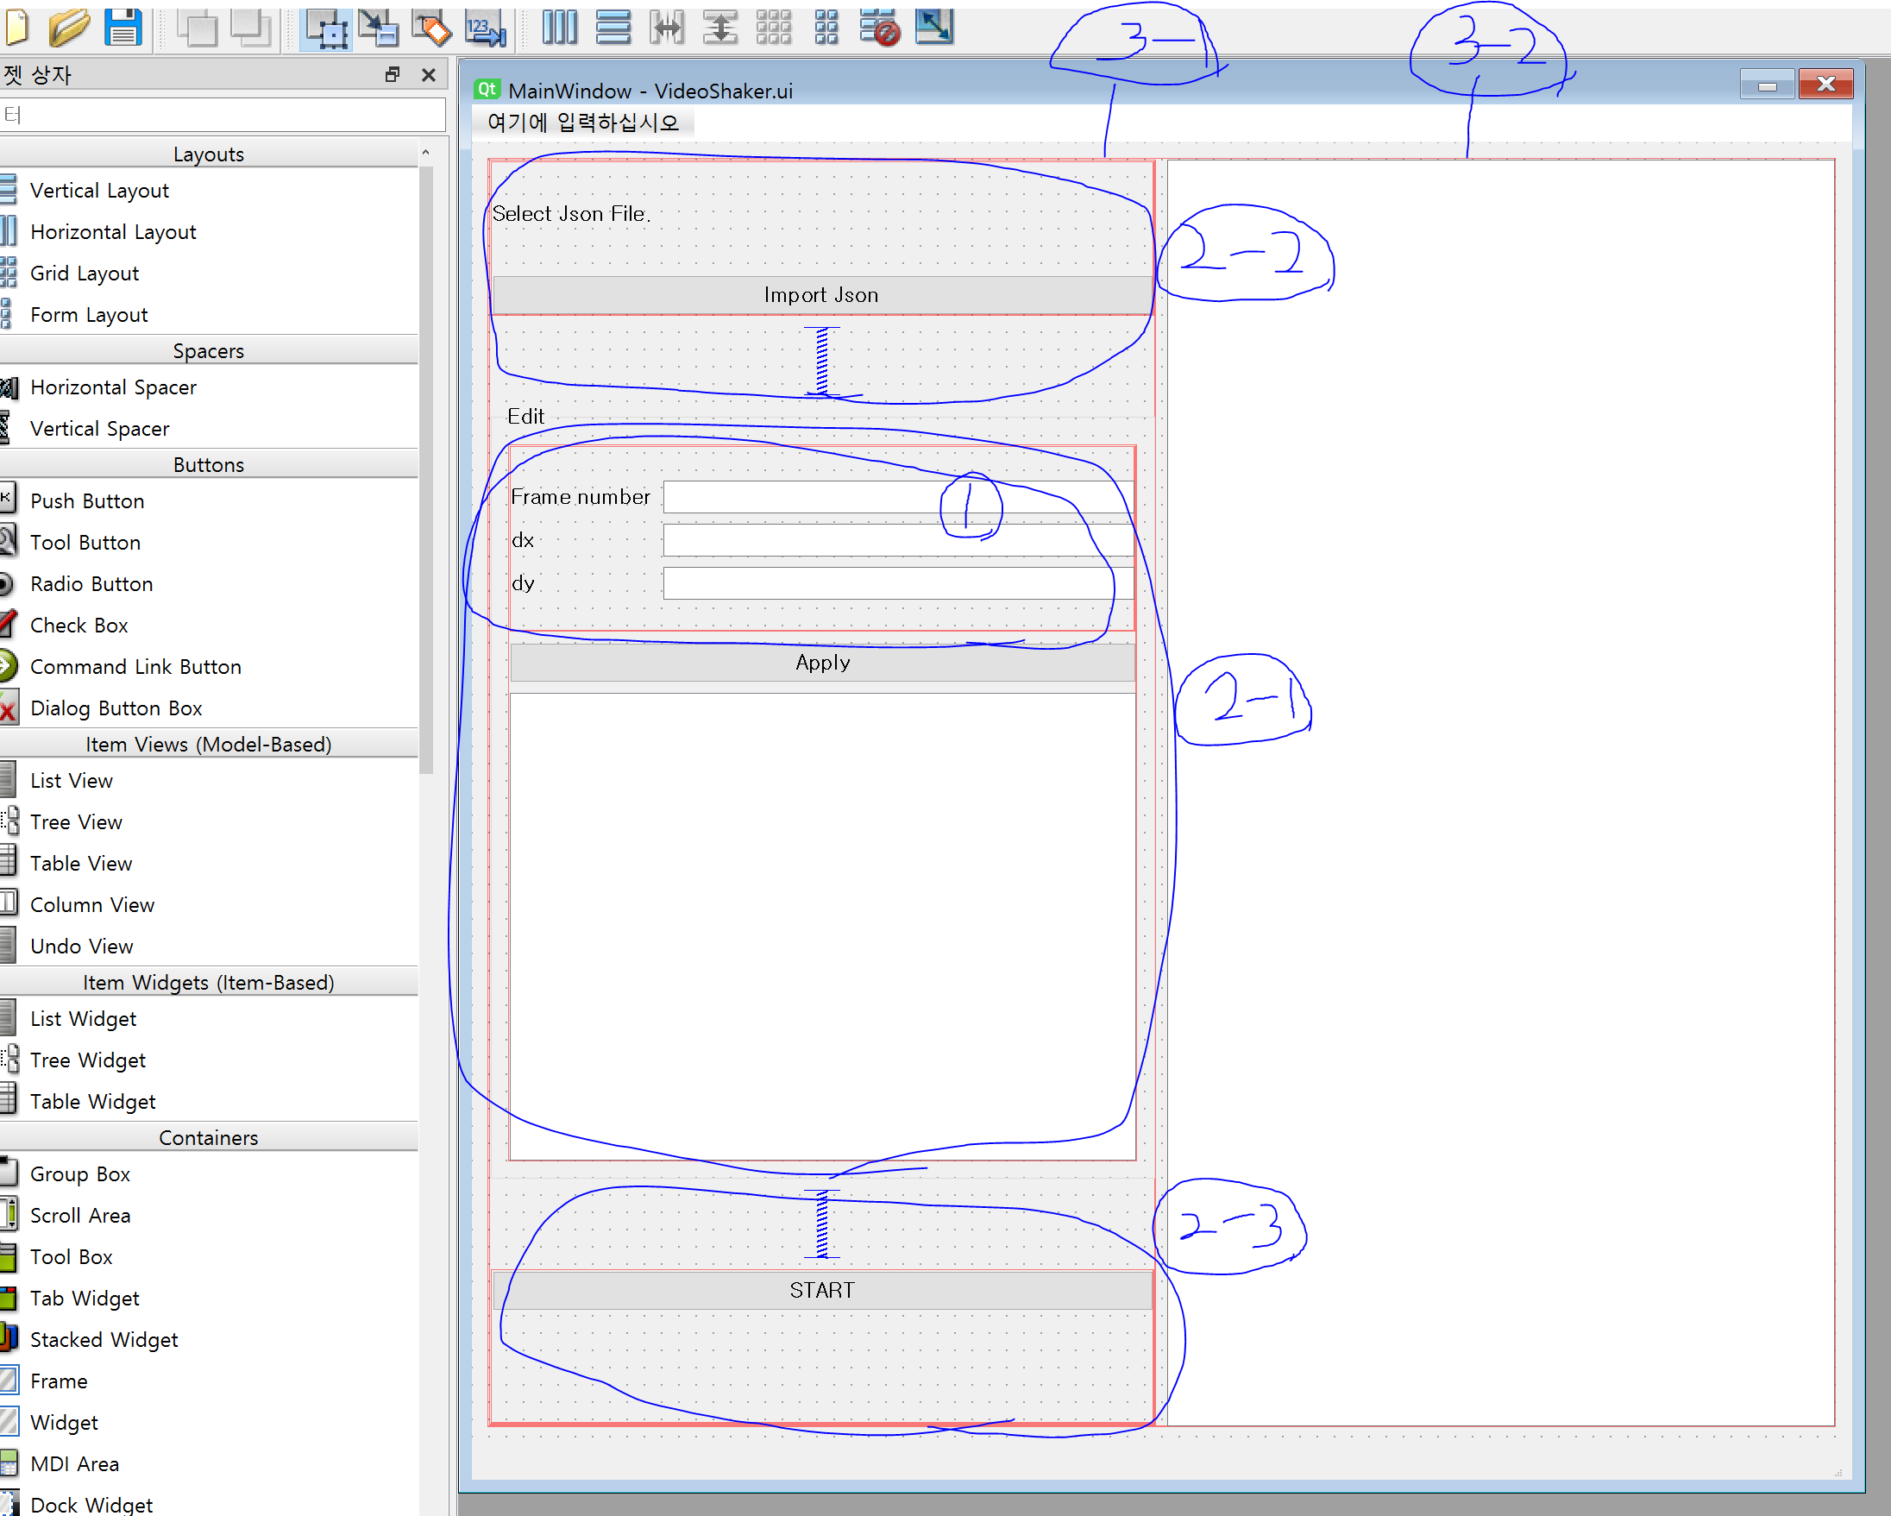Screen dimensions: 1891x1516
Task: Open a form with the folder icon
Action: point(68,27)
